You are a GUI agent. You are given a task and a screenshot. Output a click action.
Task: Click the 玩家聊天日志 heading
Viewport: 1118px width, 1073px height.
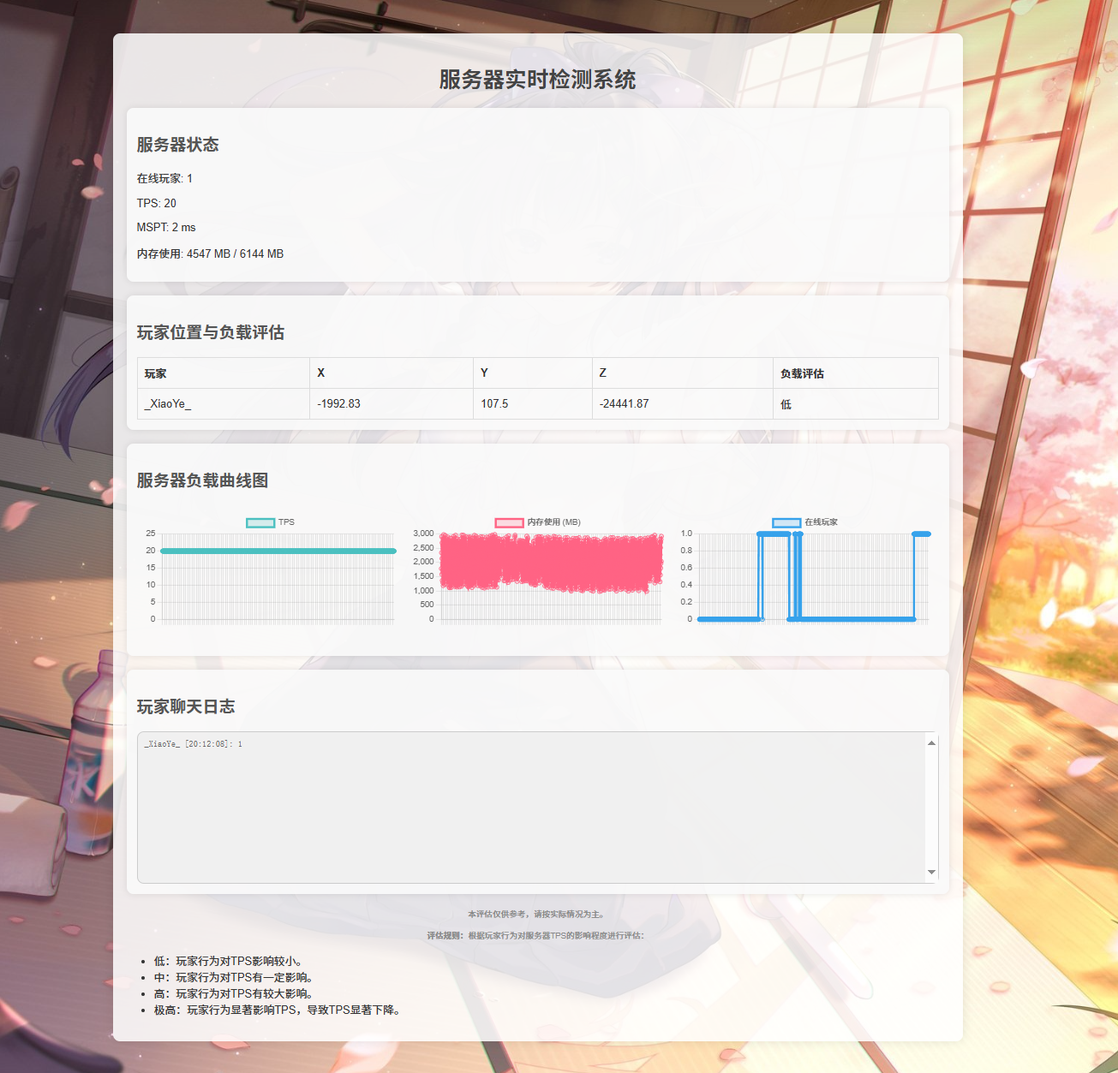[x=186, y=706]
